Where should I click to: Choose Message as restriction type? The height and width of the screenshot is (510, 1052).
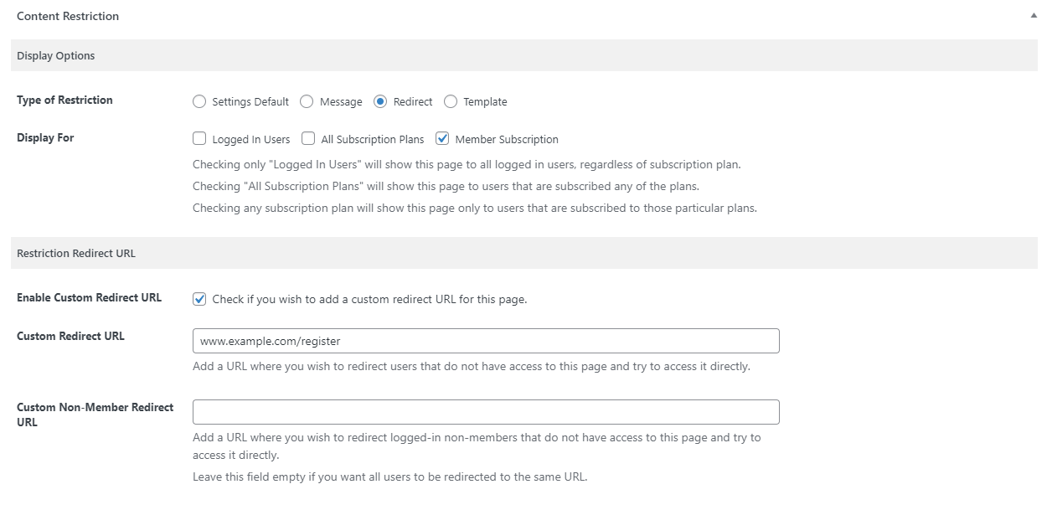(307, 102)
